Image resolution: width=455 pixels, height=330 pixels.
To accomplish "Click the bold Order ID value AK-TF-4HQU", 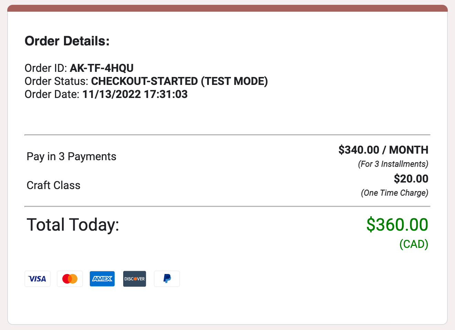I will 102,68.
